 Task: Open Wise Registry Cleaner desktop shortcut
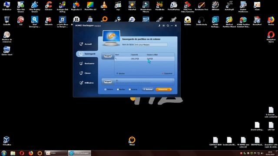[35, 6]
